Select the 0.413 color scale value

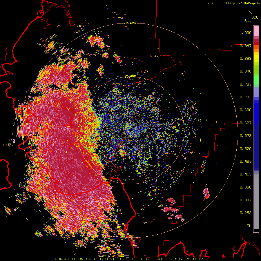(x=246, y=174)
